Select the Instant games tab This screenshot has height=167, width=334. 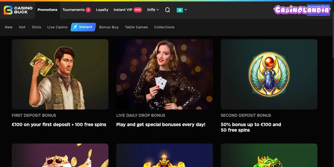tap(83, 27)
